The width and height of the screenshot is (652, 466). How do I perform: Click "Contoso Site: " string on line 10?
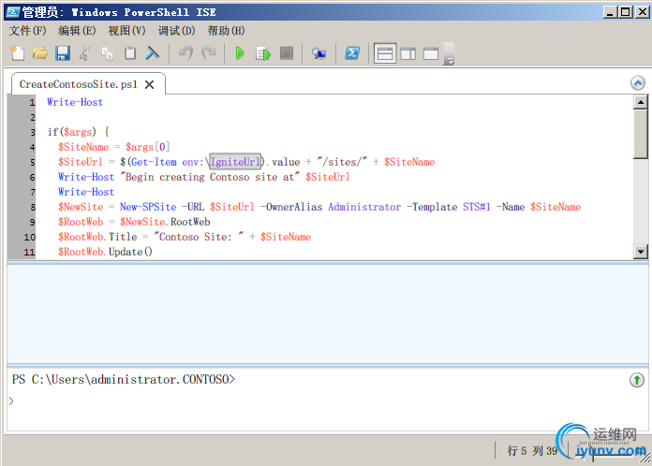click(x=199, y=237)
